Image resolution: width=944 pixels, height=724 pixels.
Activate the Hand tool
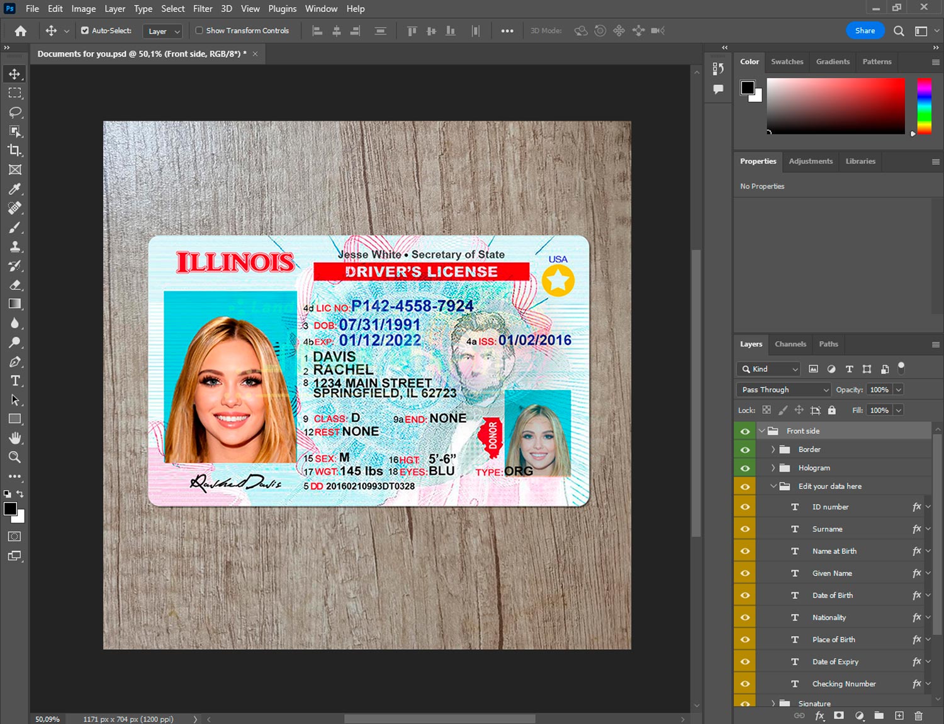(x=15, y=438)
